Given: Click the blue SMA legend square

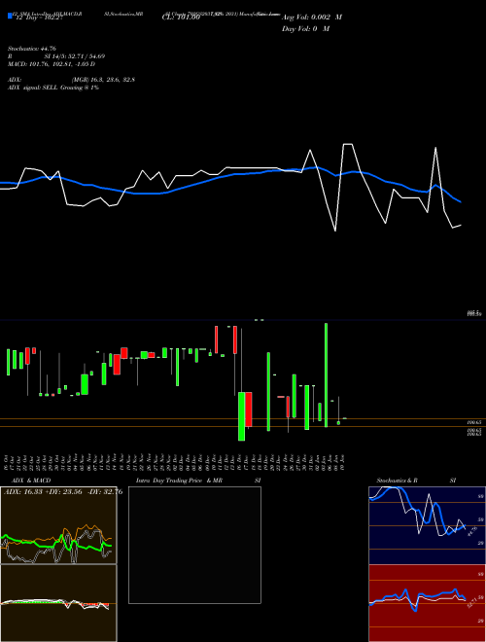Looking at the screenshot, I should point(10,16).
